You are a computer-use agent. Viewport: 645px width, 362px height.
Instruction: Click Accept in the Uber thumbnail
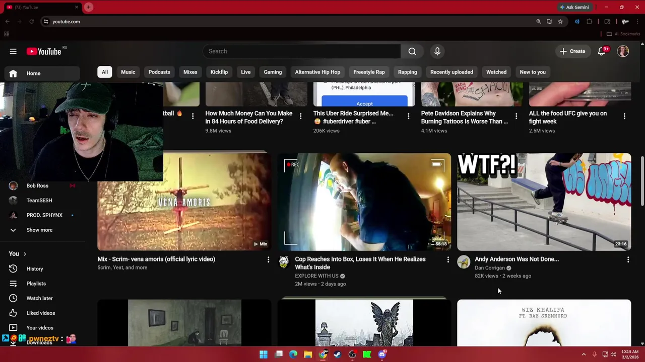364,102
